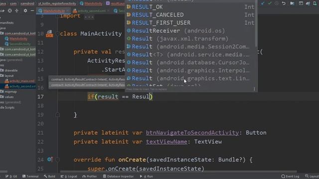Image resolution: width=319 pixels, height=179 pixels.
Task: Open the Run tool window
Action: 147,177
